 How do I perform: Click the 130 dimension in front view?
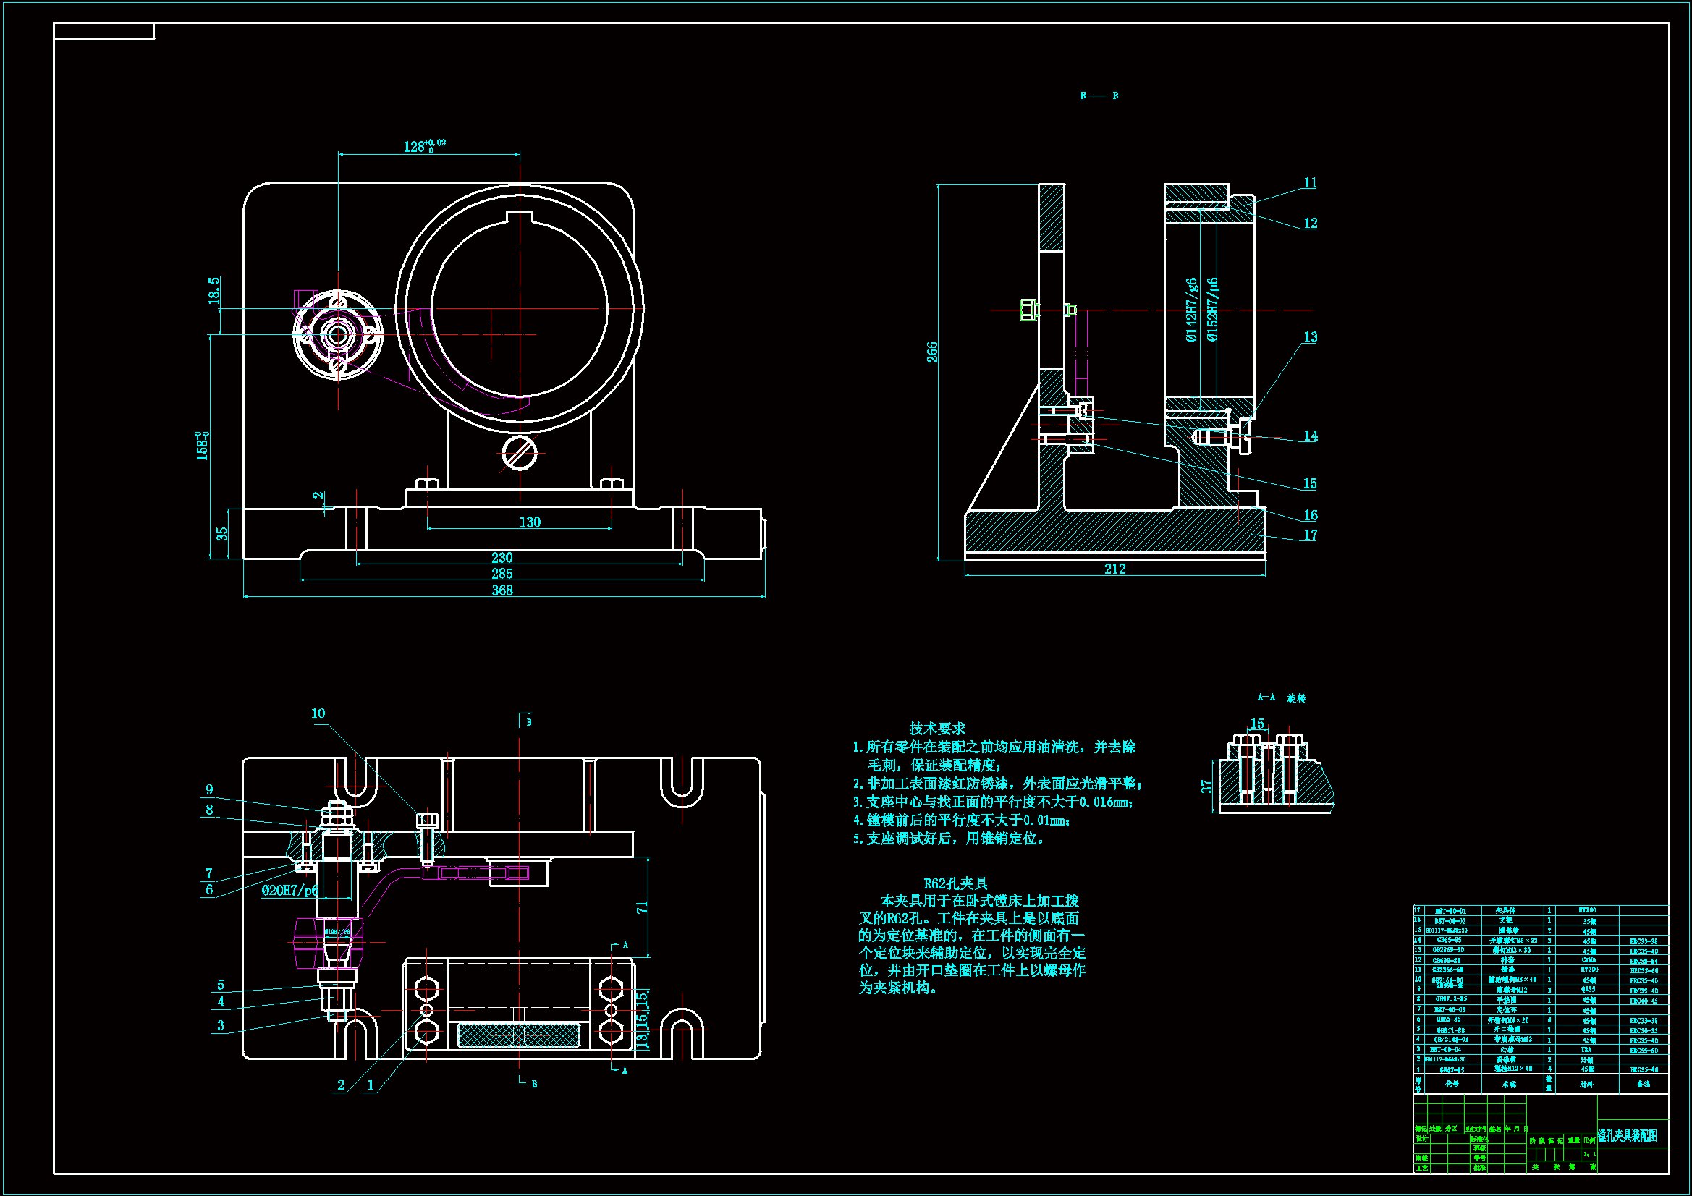529,522
